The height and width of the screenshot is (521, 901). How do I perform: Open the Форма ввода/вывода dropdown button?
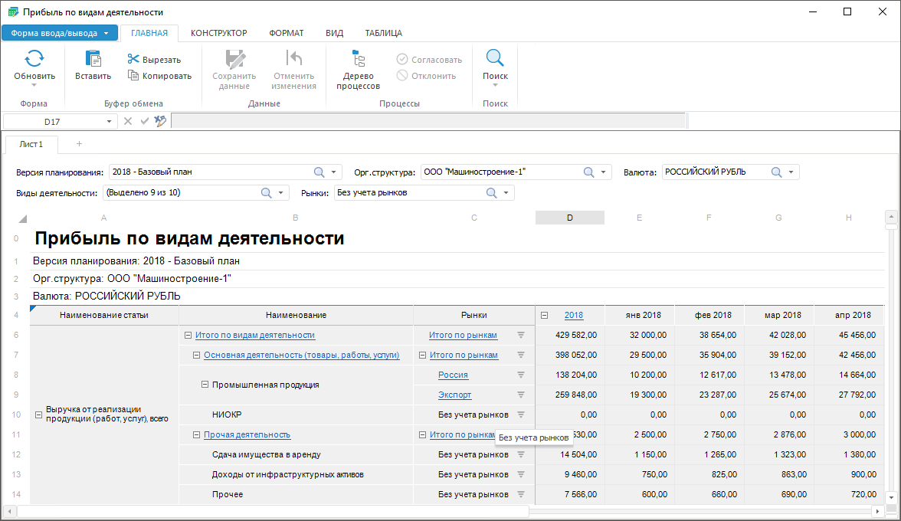point(60,33)
